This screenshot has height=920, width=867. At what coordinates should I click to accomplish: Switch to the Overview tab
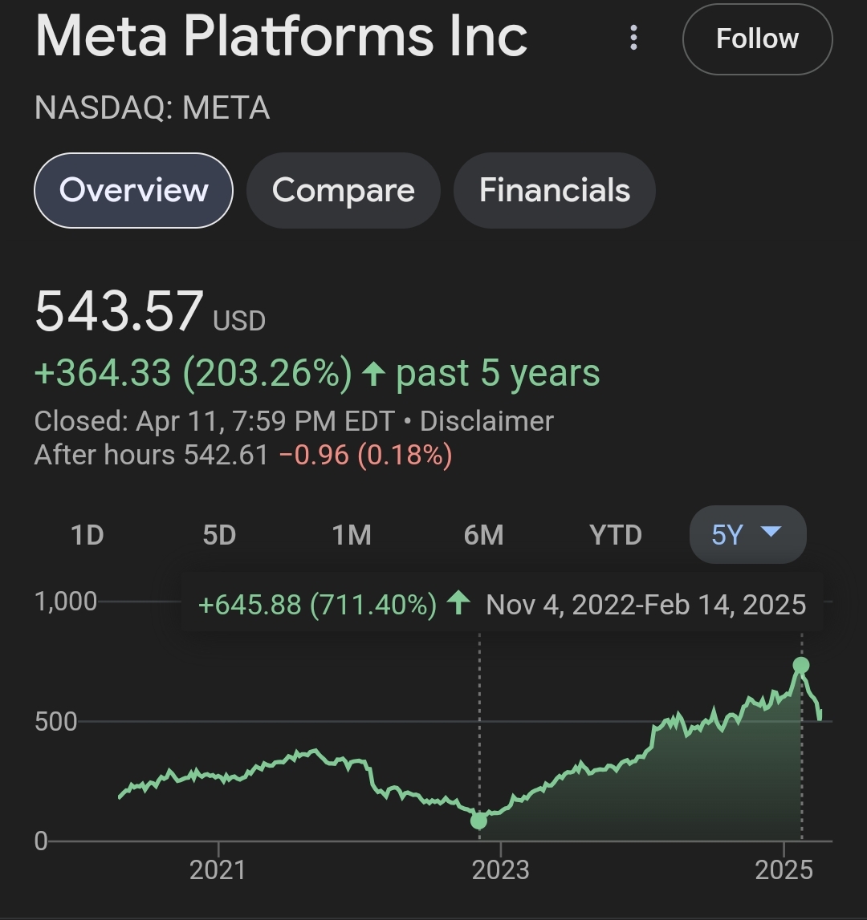coord(133,191)
